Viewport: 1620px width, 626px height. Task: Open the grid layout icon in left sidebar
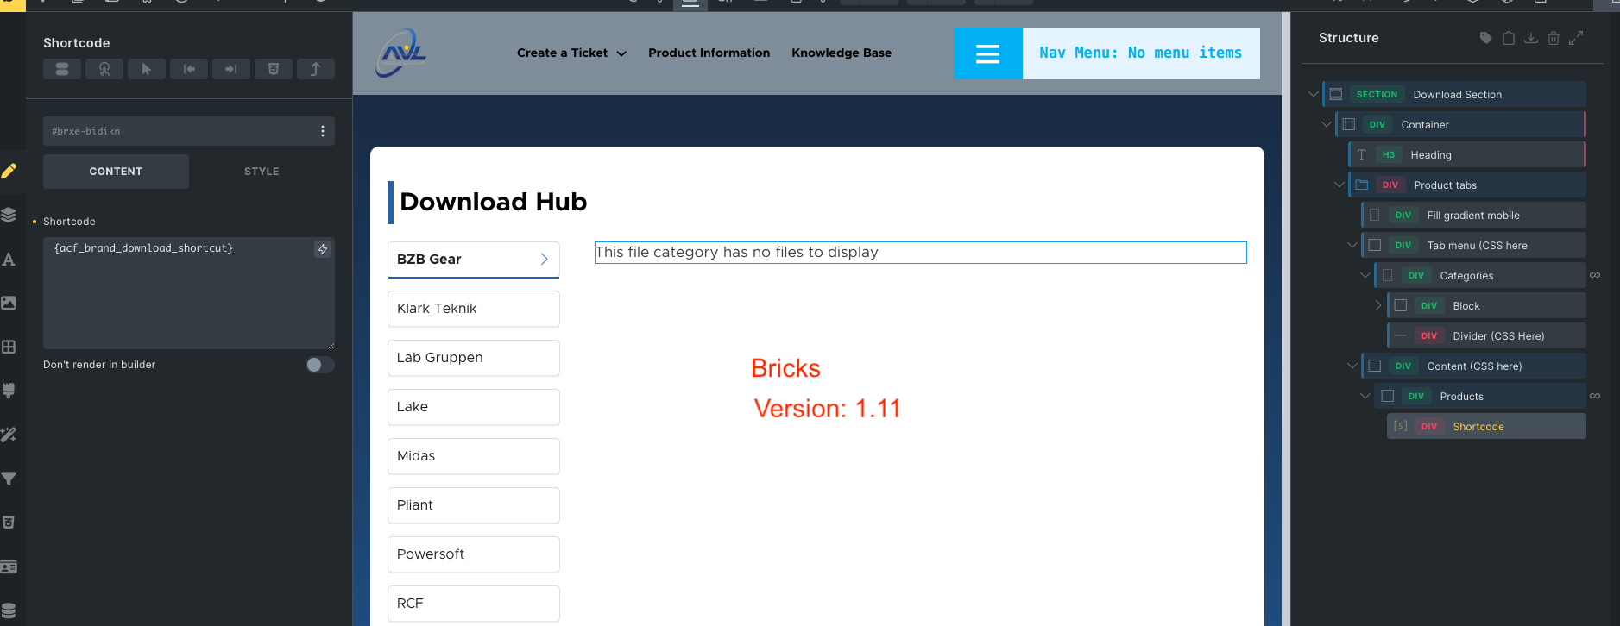click(9, 347)
